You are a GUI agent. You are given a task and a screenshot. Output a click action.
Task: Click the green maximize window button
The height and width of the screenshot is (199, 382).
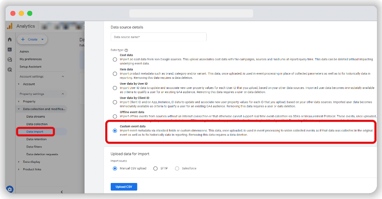pos(30,13)
